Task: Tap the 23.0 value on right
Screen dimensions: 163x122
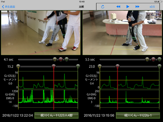Action: pos(92,66)
